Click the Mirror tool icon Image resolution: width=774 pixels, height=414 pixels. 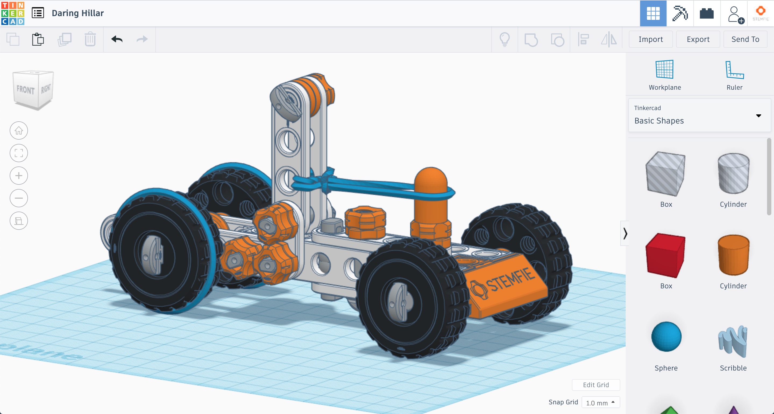coord(609,40)
